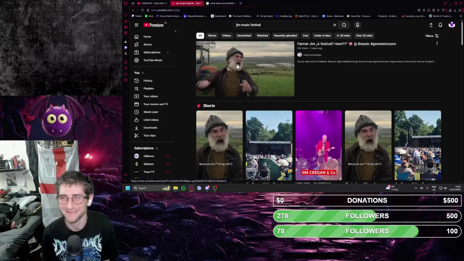Open the search Filters panel

(432, 36)
